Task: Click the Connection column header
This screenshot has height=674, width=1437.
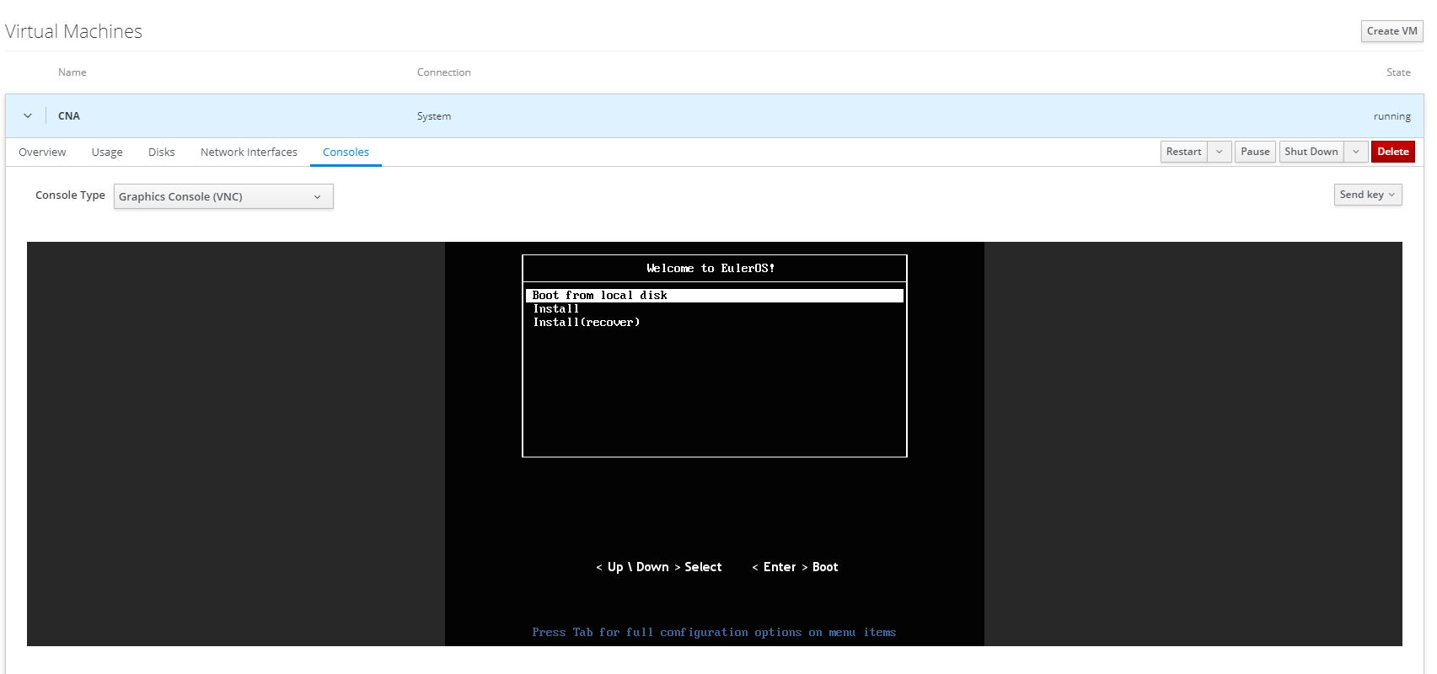Action: (x=444, y=72)
